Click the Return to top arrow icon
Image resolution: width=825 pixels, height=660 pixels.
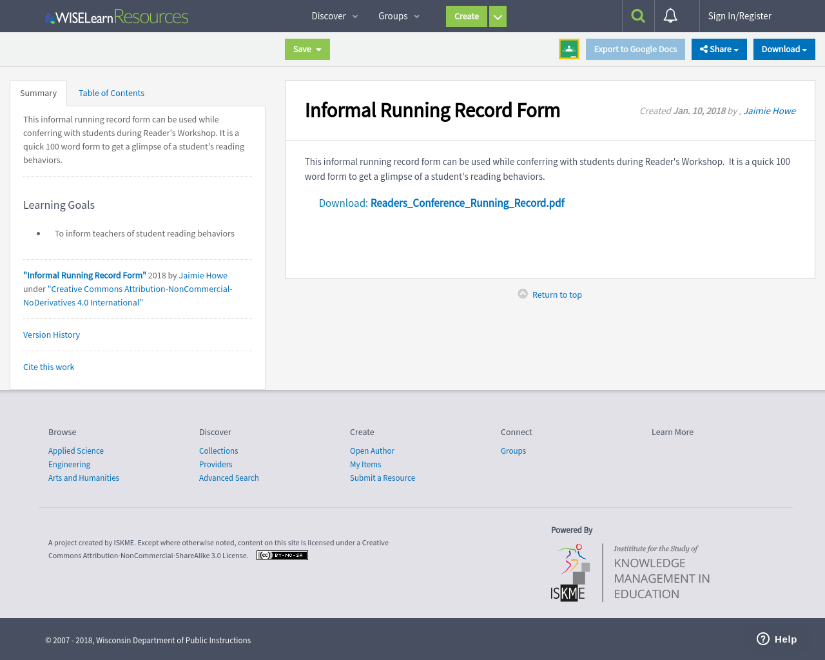point(521,293)
